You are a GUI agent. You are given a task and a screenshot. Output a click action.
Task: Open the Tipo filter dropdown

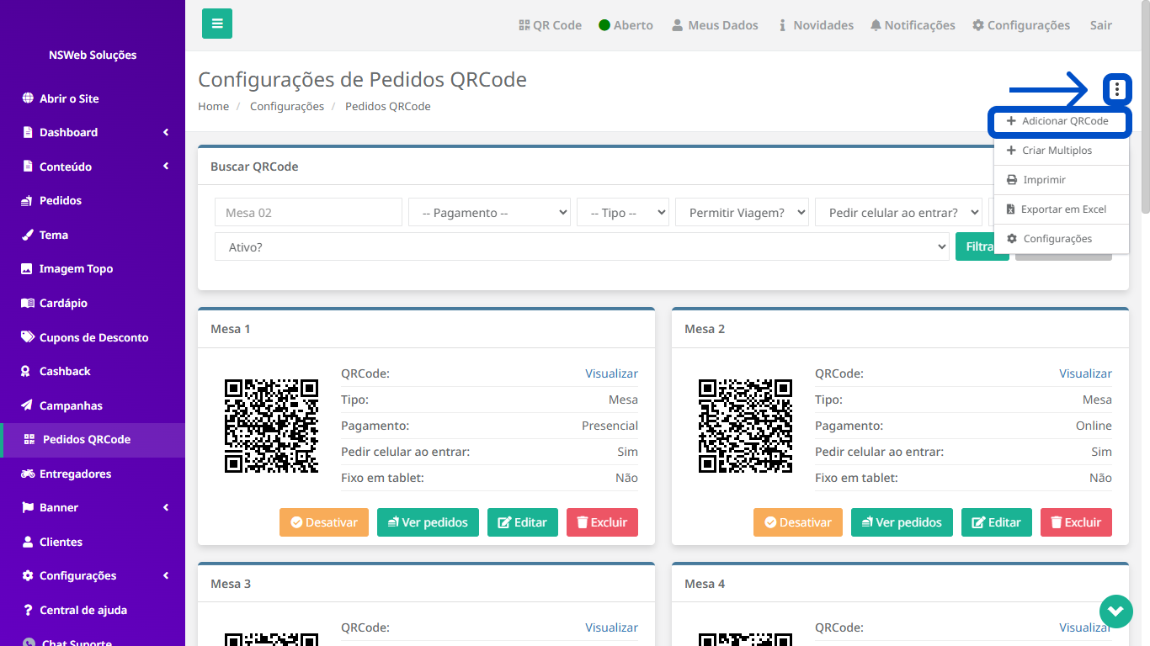pyautogui.click(x=623, y=213)
